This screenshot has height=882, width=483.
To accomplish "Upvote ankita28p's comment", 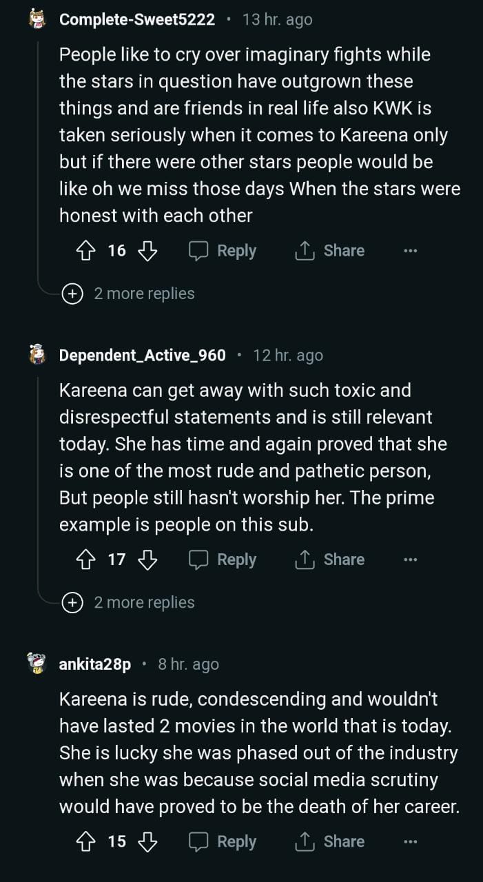I will 88,841.
